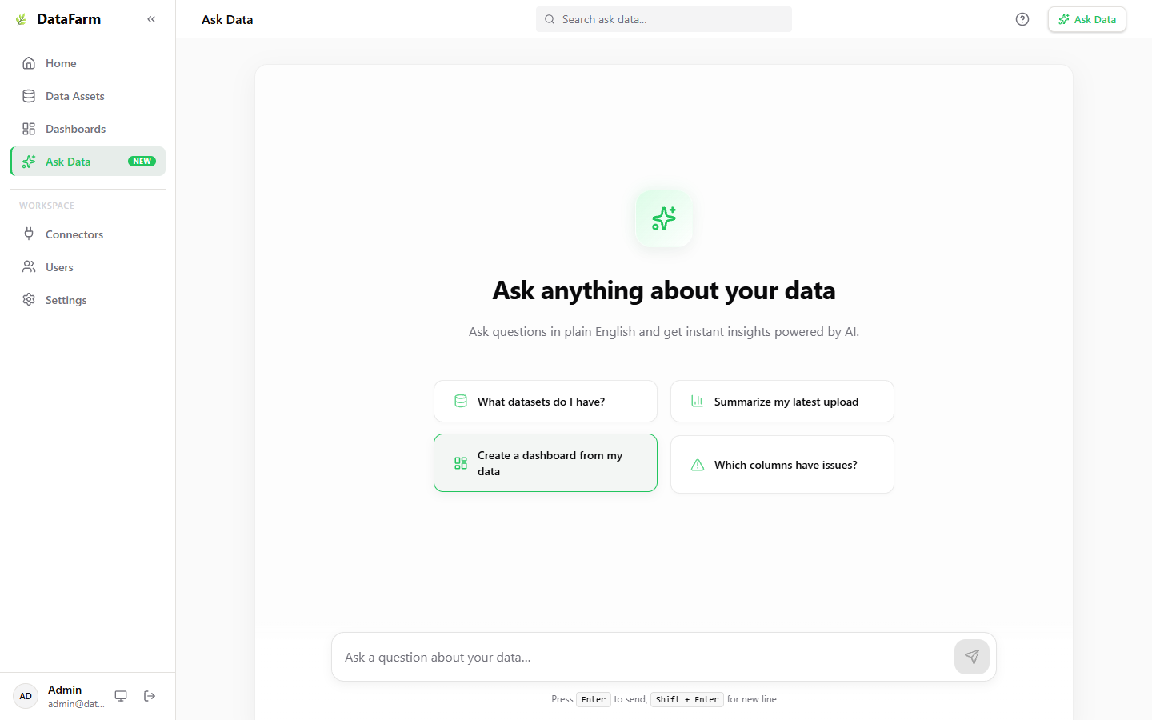Select 'Create a dashboard from my data'
Screen dimensions: 1152x720
545,462
